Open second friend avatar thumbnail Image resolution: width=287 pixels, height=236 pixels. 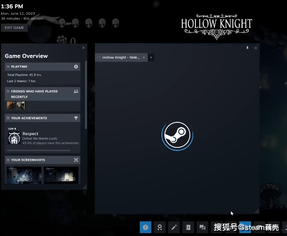click(20, 105)
